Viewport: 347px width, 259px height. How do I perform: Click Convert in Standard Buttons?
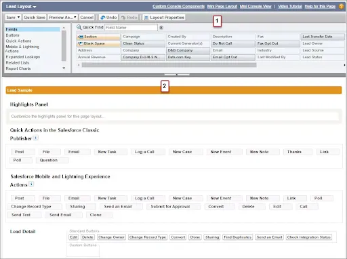coord(178,237)
